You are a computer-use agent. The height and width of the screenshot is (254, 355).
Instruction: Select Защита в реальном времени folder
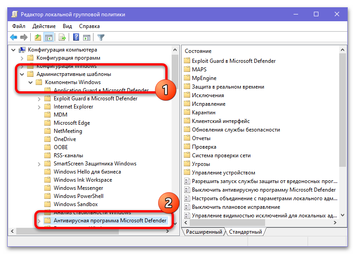[228, 87]
